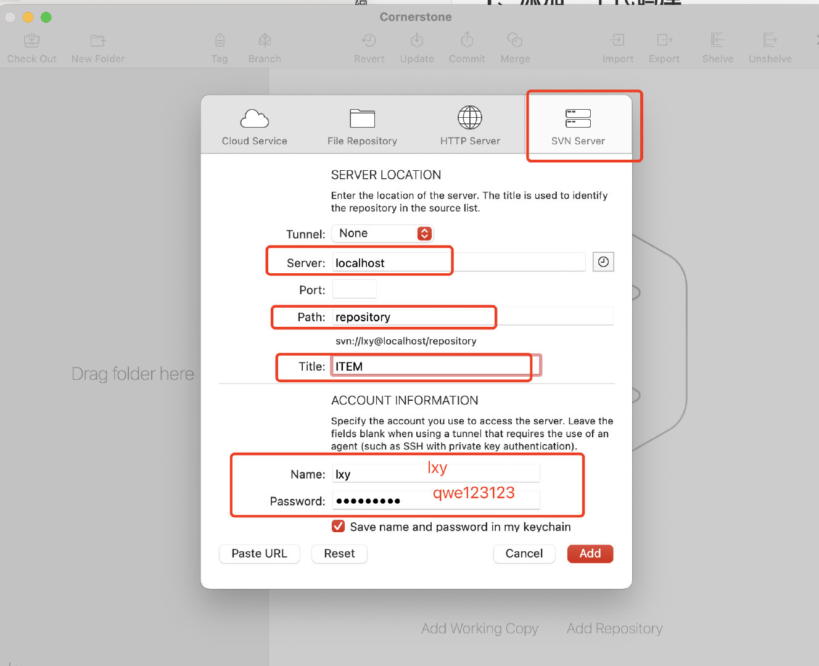Click the yellow window minimize button
The height and width of the screenshot is (666, 819).
(28, 17)
